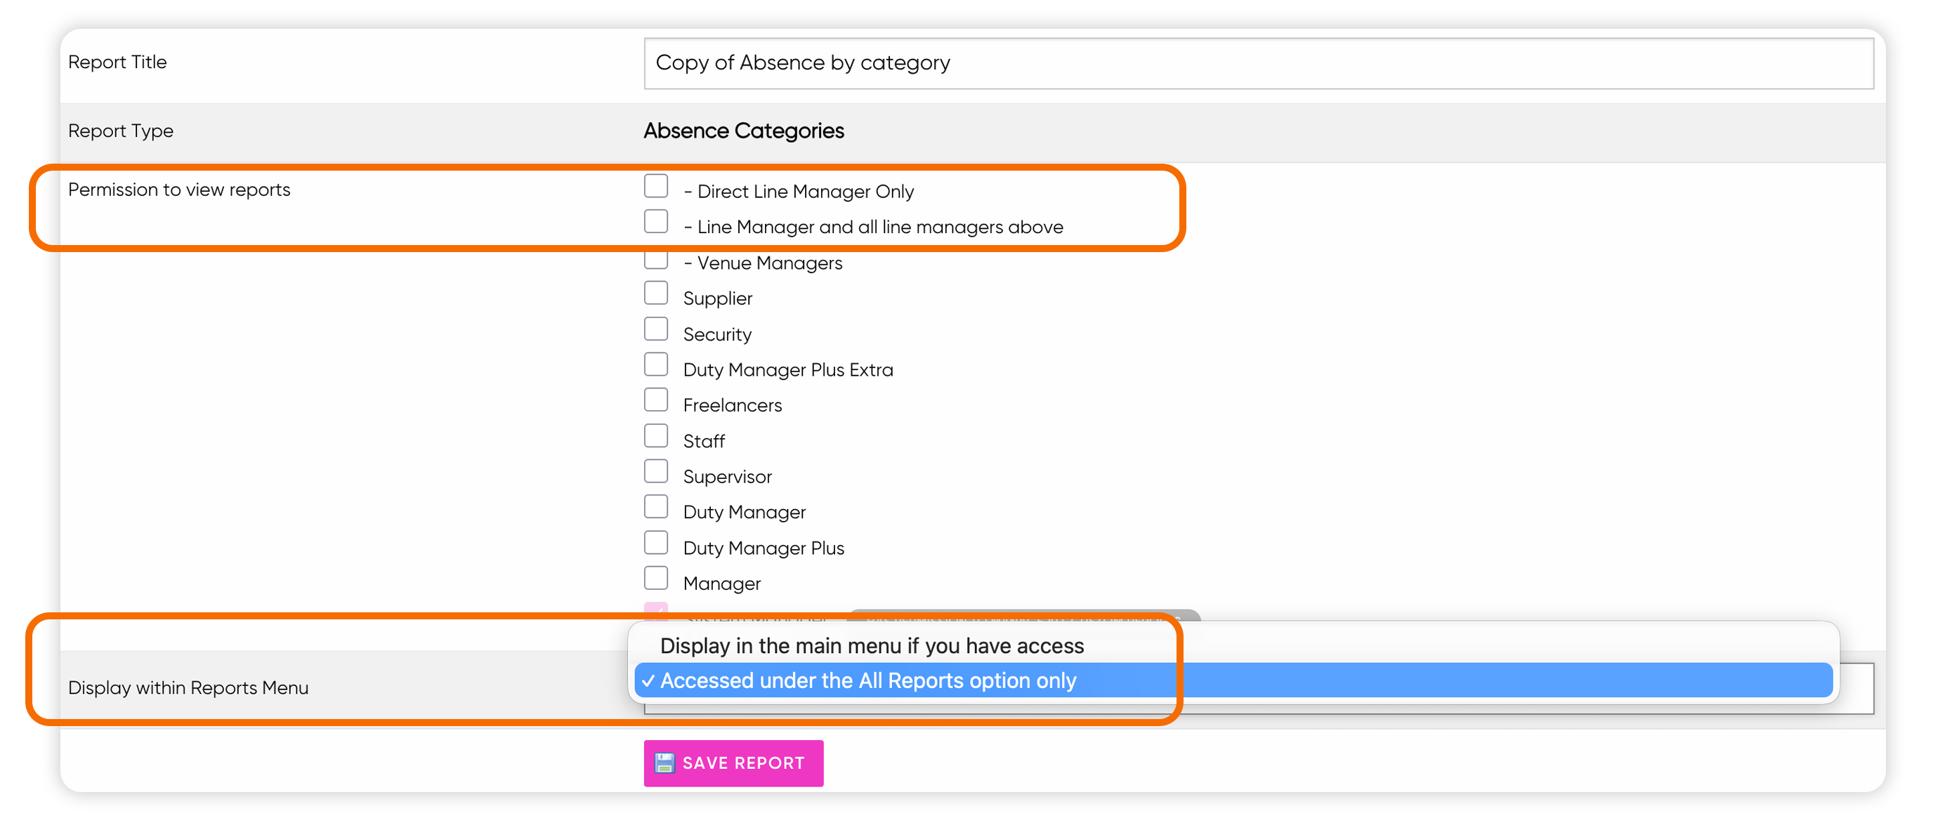The image size is (1933, 823).
Task: Check the Security role checkbox
Action: pos(656,329)
